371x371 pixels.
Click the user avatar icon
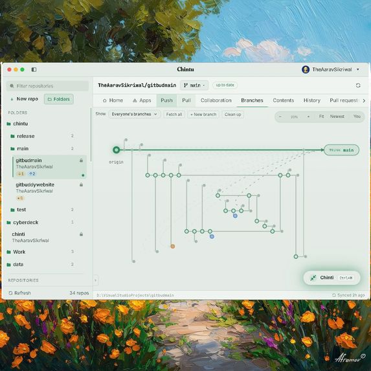pyautogui.click(x=306, y=69)
